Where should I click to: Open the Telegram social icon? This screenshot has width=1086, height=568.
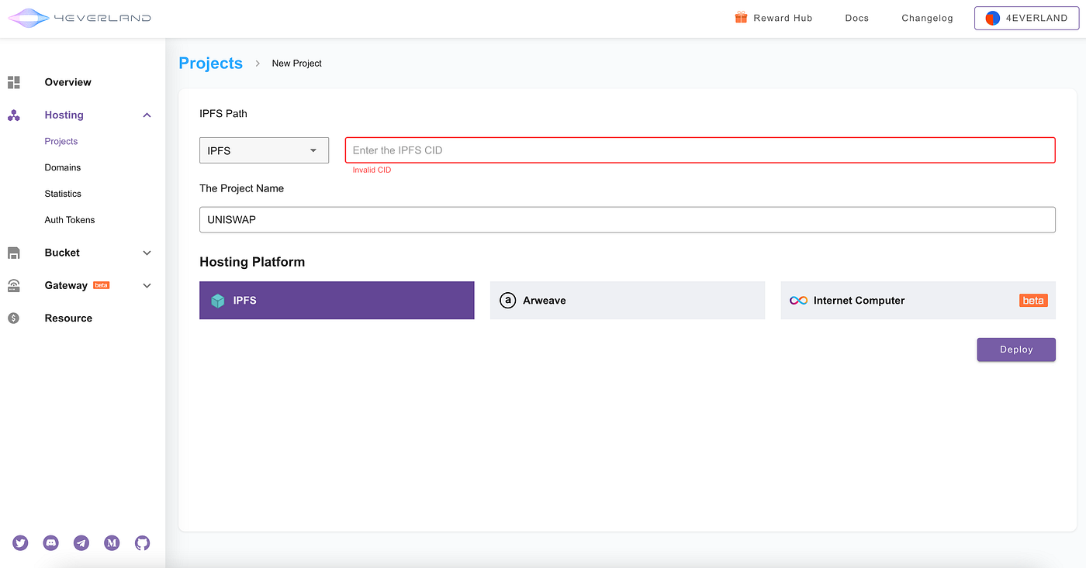click(81, 543)
